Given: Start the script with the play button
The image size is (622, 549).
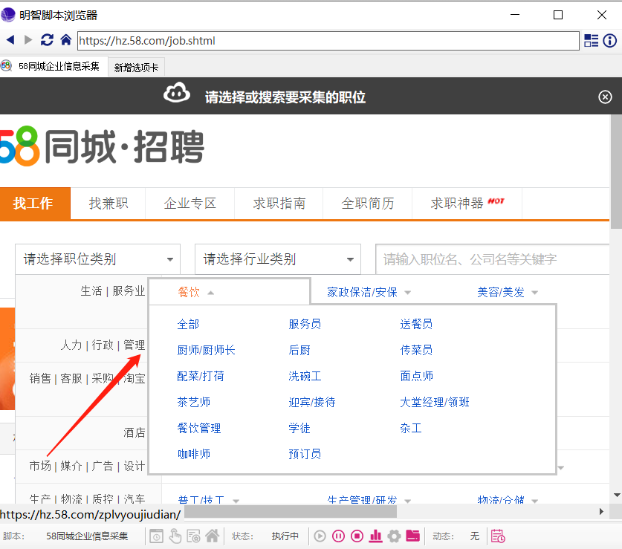Looking at the screenshot, I should click(x=320, y=536).
